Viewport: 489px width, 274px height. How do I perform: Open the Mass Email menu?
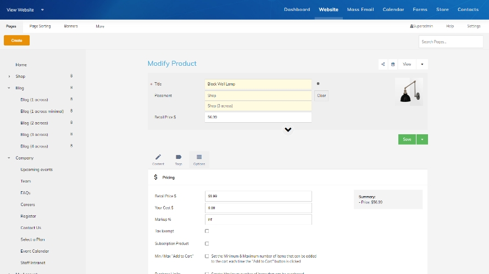pyautogui.click(x=361, y=9)
